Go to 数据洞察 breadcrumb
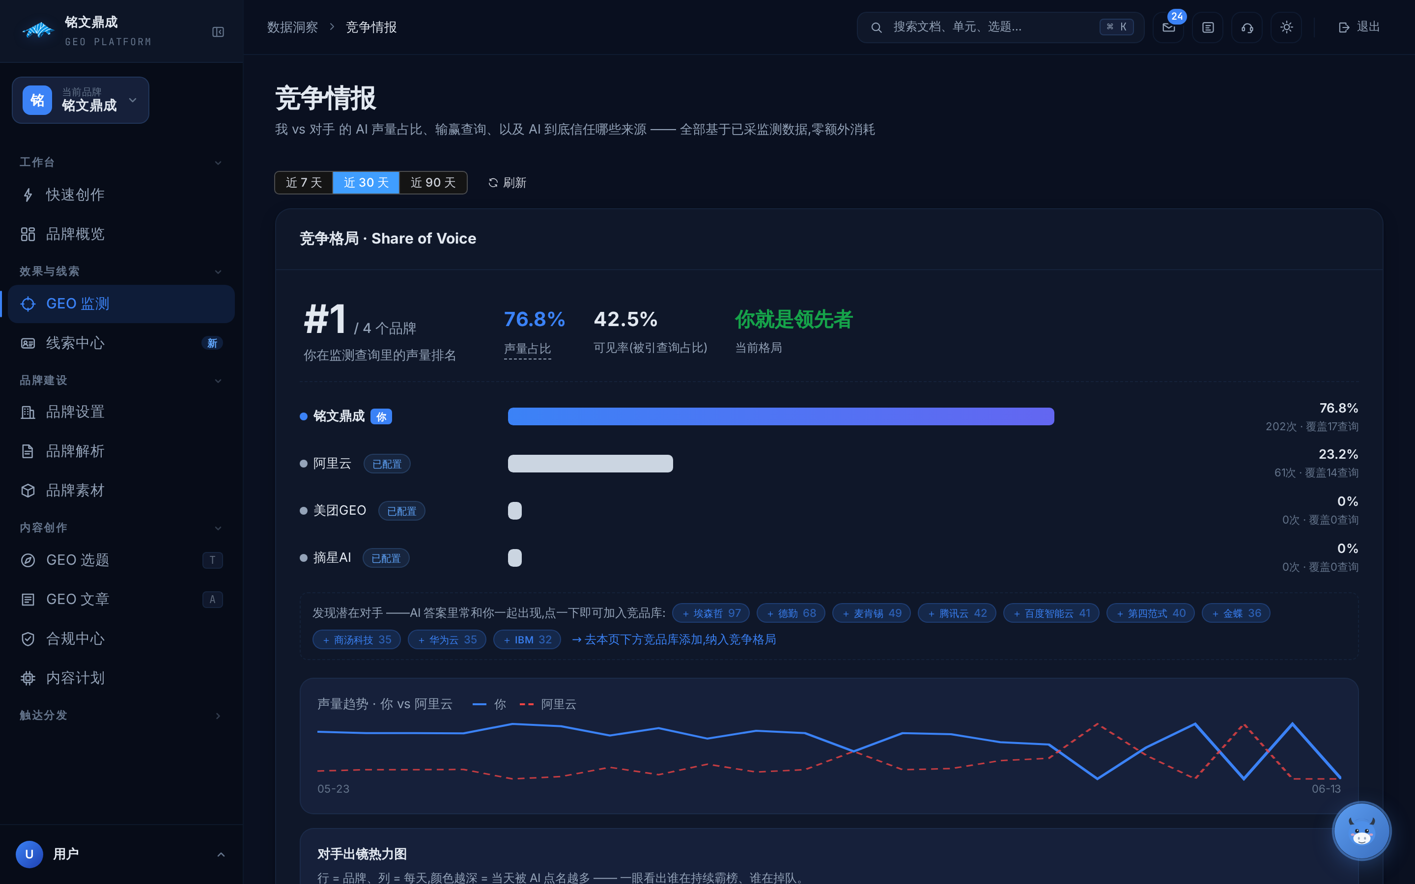 coord(292,27)
